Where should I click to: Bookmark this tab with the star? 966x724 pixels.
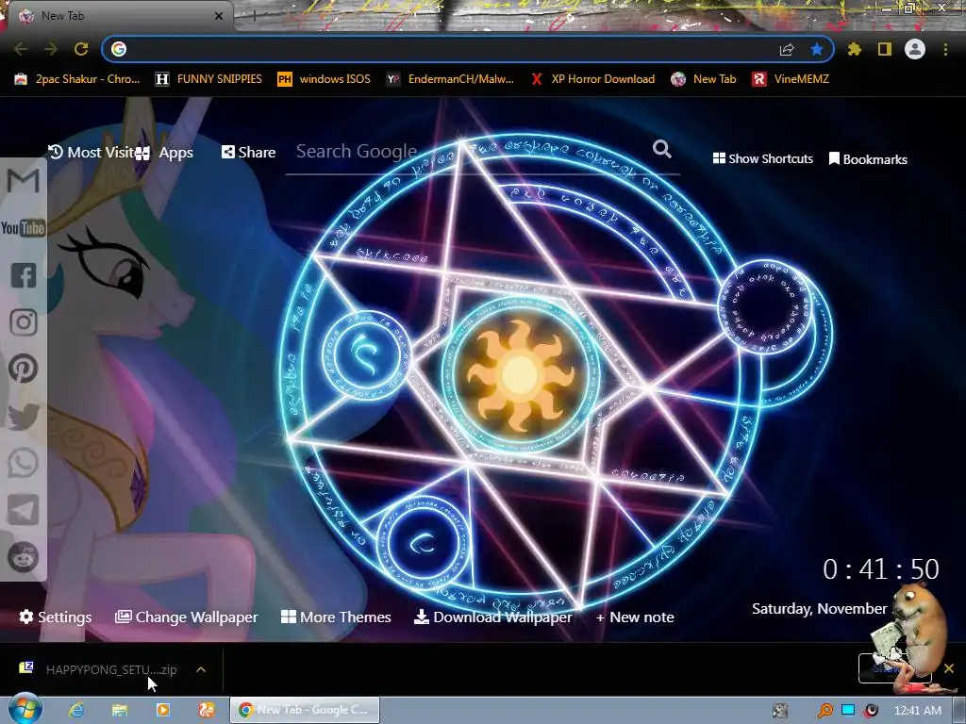click(817, 49)
